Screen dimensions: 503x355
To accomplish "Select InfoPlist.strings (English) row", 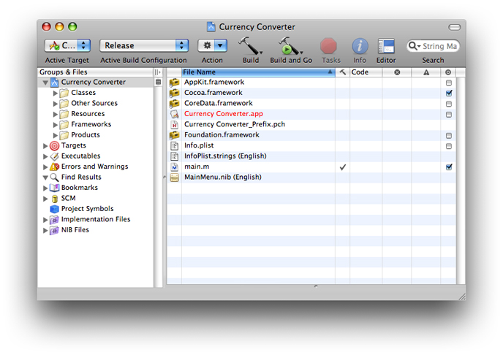I will click(x=311, y=156).
